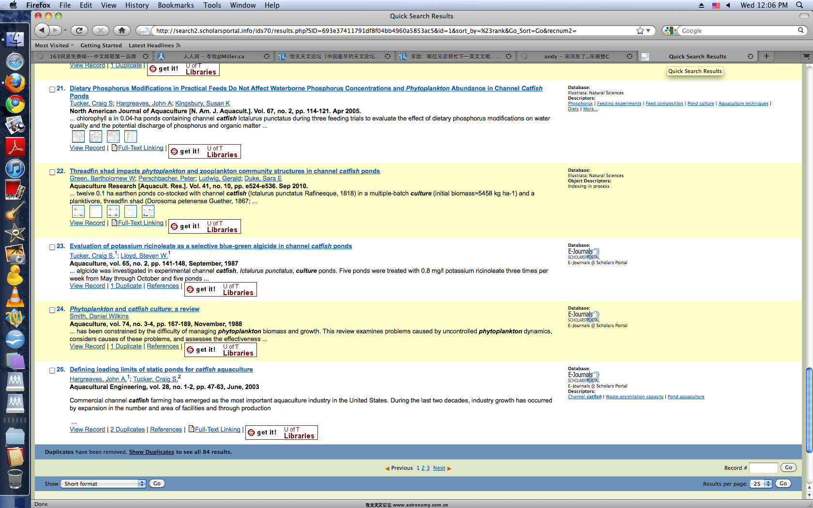Click the orange Previous arrow in pagination
The height and width of the screenshot is (508, 813).
(x=387, y=468)
